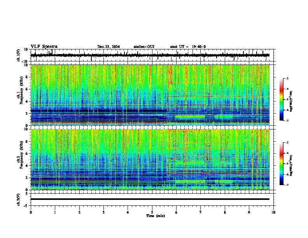
Task: Click the "4" tick on the time axis
Action: 128,212
